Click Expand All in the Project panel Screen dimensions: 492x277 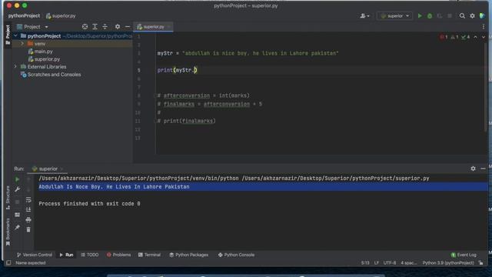click(95, 27)
